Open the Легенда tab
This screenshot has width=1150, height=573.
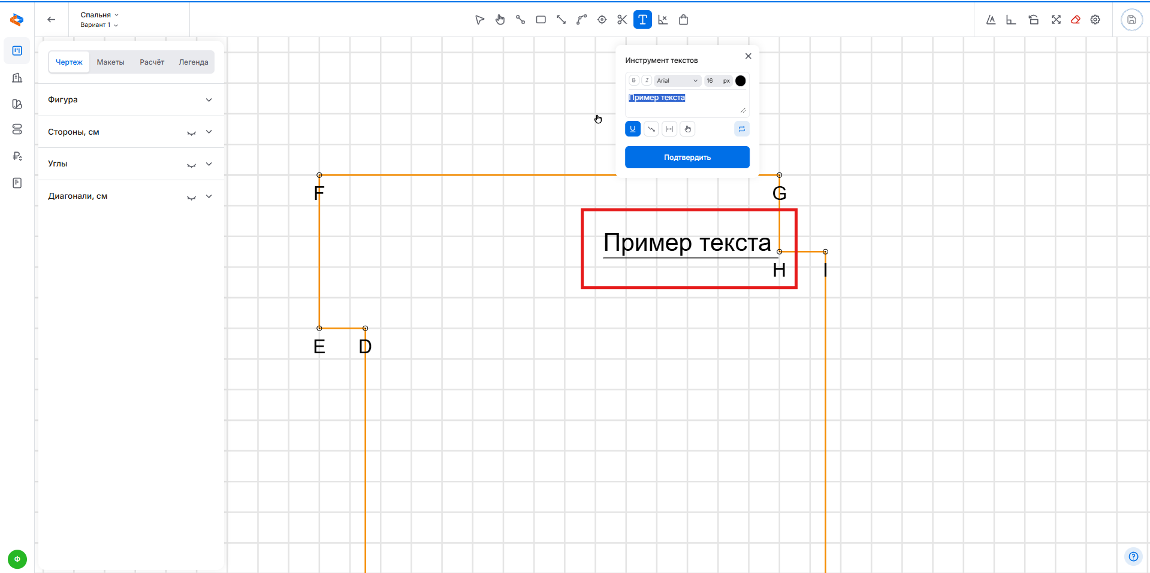(x=193, y=62)
